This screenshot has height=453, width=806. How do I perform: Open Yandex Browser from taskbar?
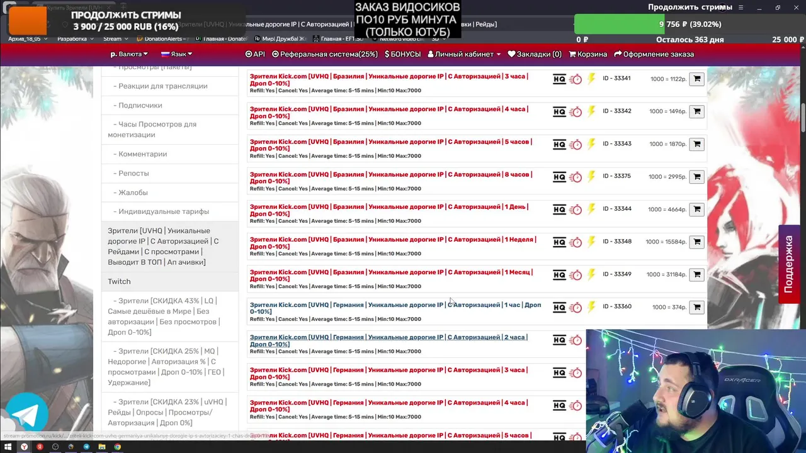(24, 447)
